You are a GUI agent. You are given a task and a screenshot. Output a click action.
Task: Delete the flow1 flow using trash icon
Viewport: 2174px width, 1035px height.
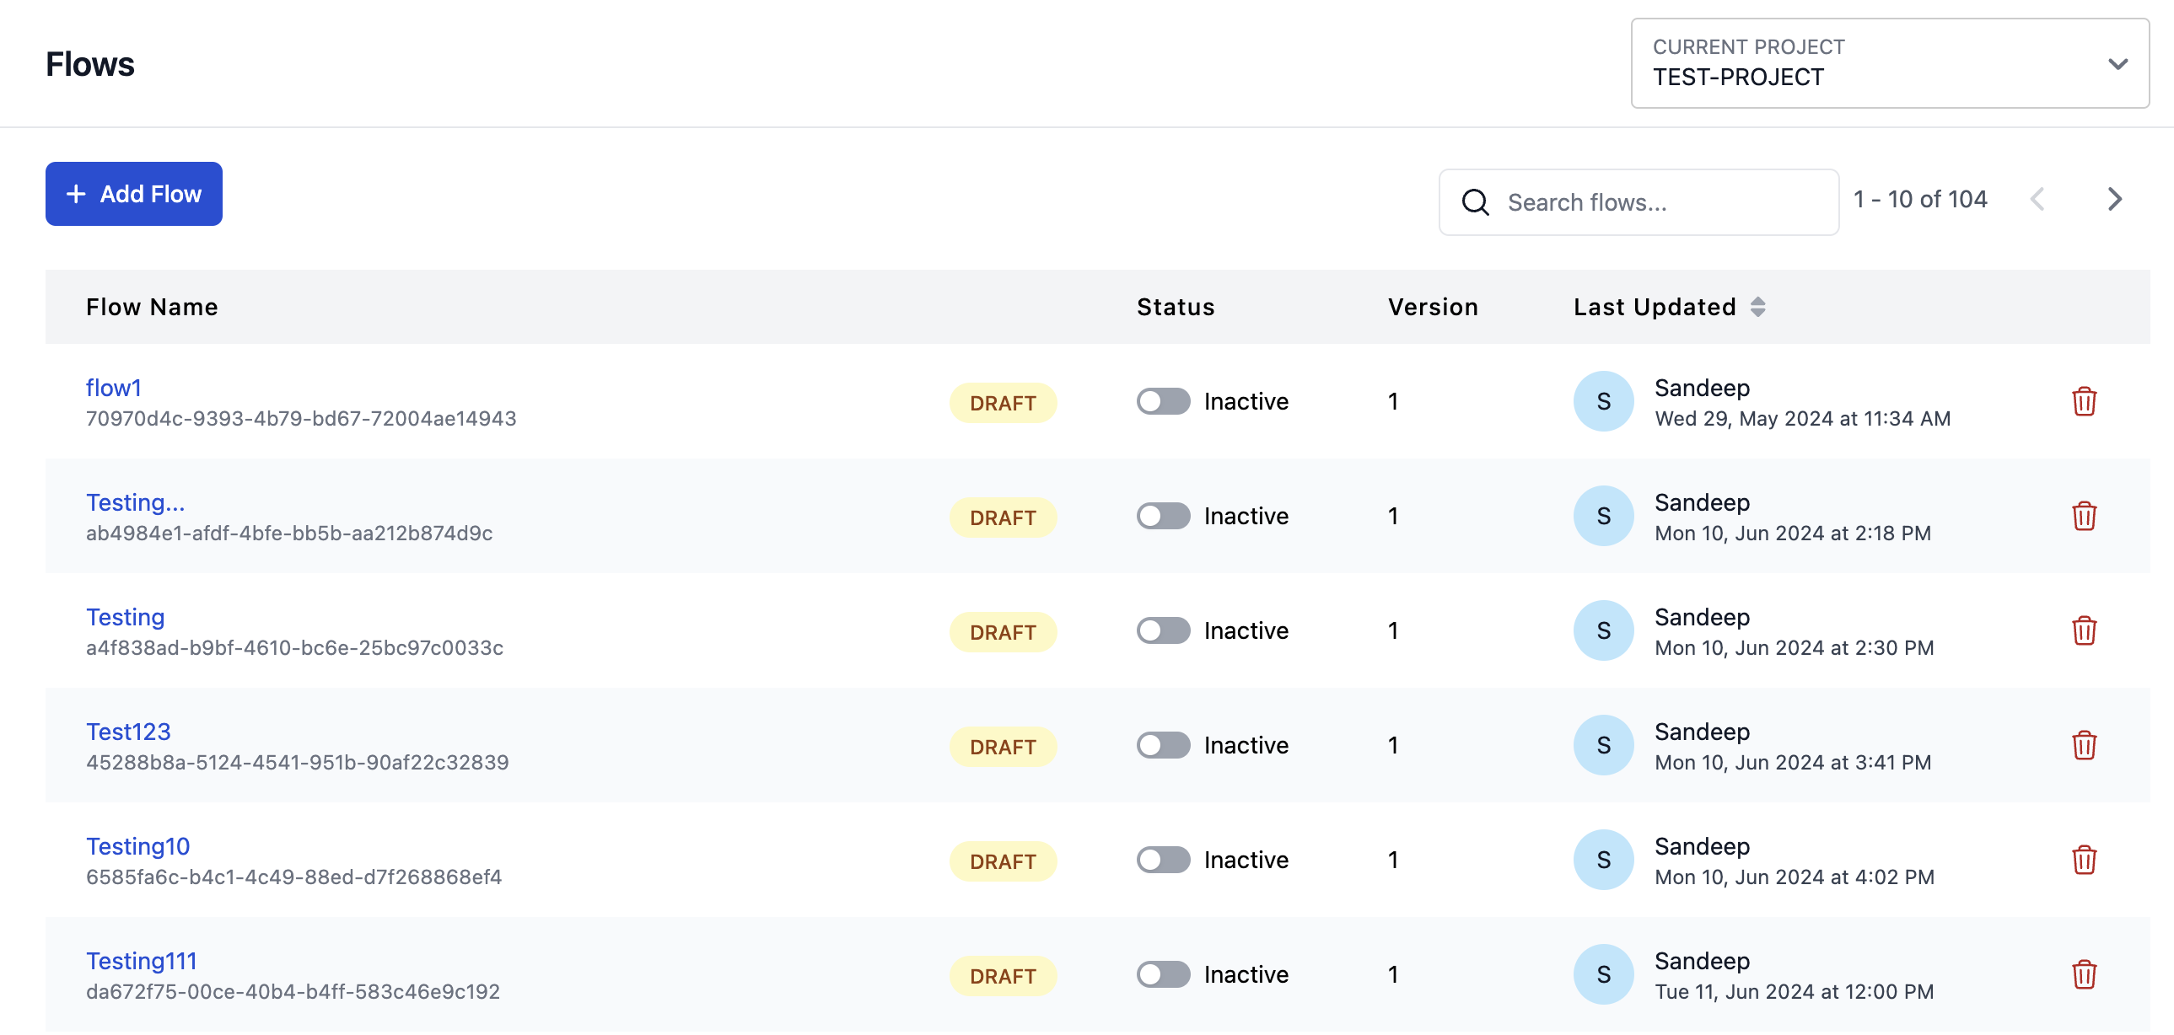click(x=2085, y=402)
